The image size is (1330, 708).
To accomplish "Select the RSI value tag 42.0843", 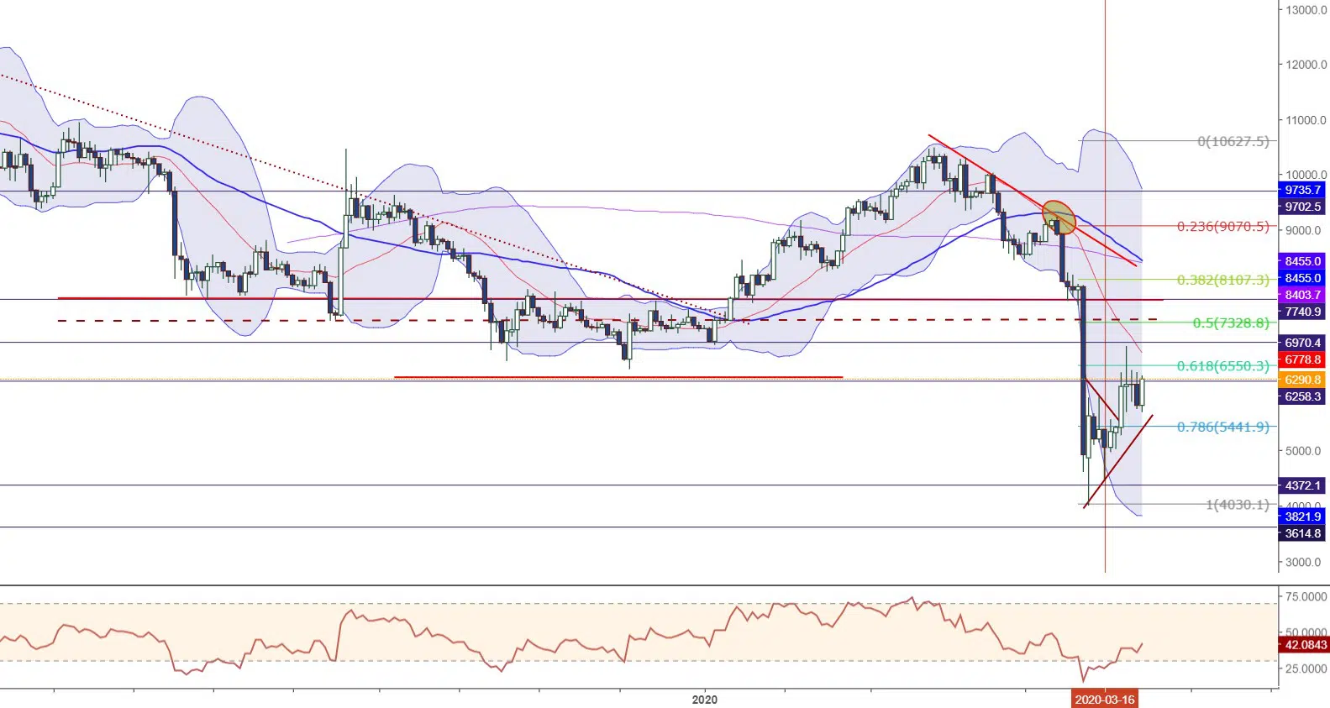I will pos(1304,645).
